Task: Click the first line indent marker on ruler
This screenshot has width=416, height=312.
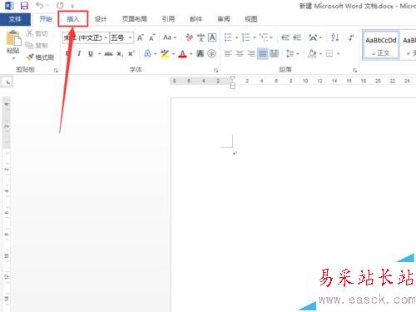Action: pyautogui.click(x=233, y=78)
